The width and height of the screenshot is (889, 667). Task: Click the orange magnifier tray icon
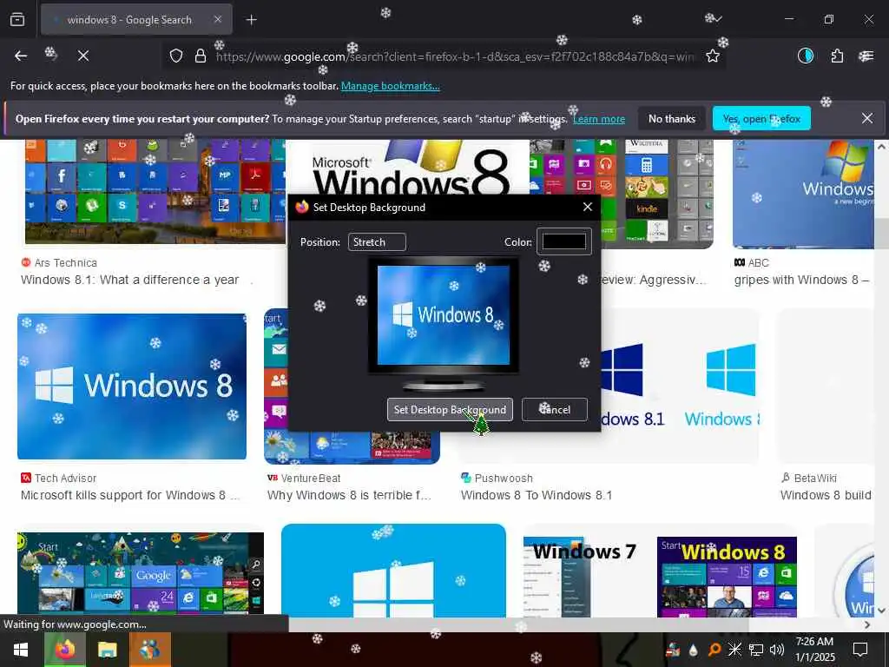714,650
